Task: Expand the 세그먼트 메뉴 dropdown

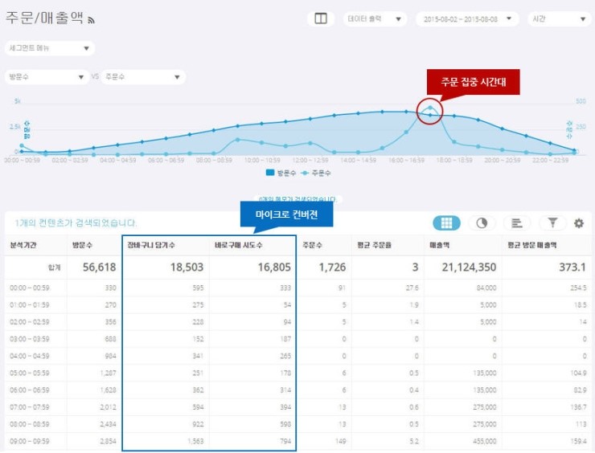Action: point(50,48)
